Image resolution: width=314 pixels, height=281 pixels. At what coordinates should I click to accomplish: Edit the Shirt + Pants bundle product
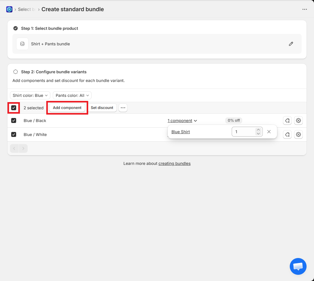click(291, 44)
